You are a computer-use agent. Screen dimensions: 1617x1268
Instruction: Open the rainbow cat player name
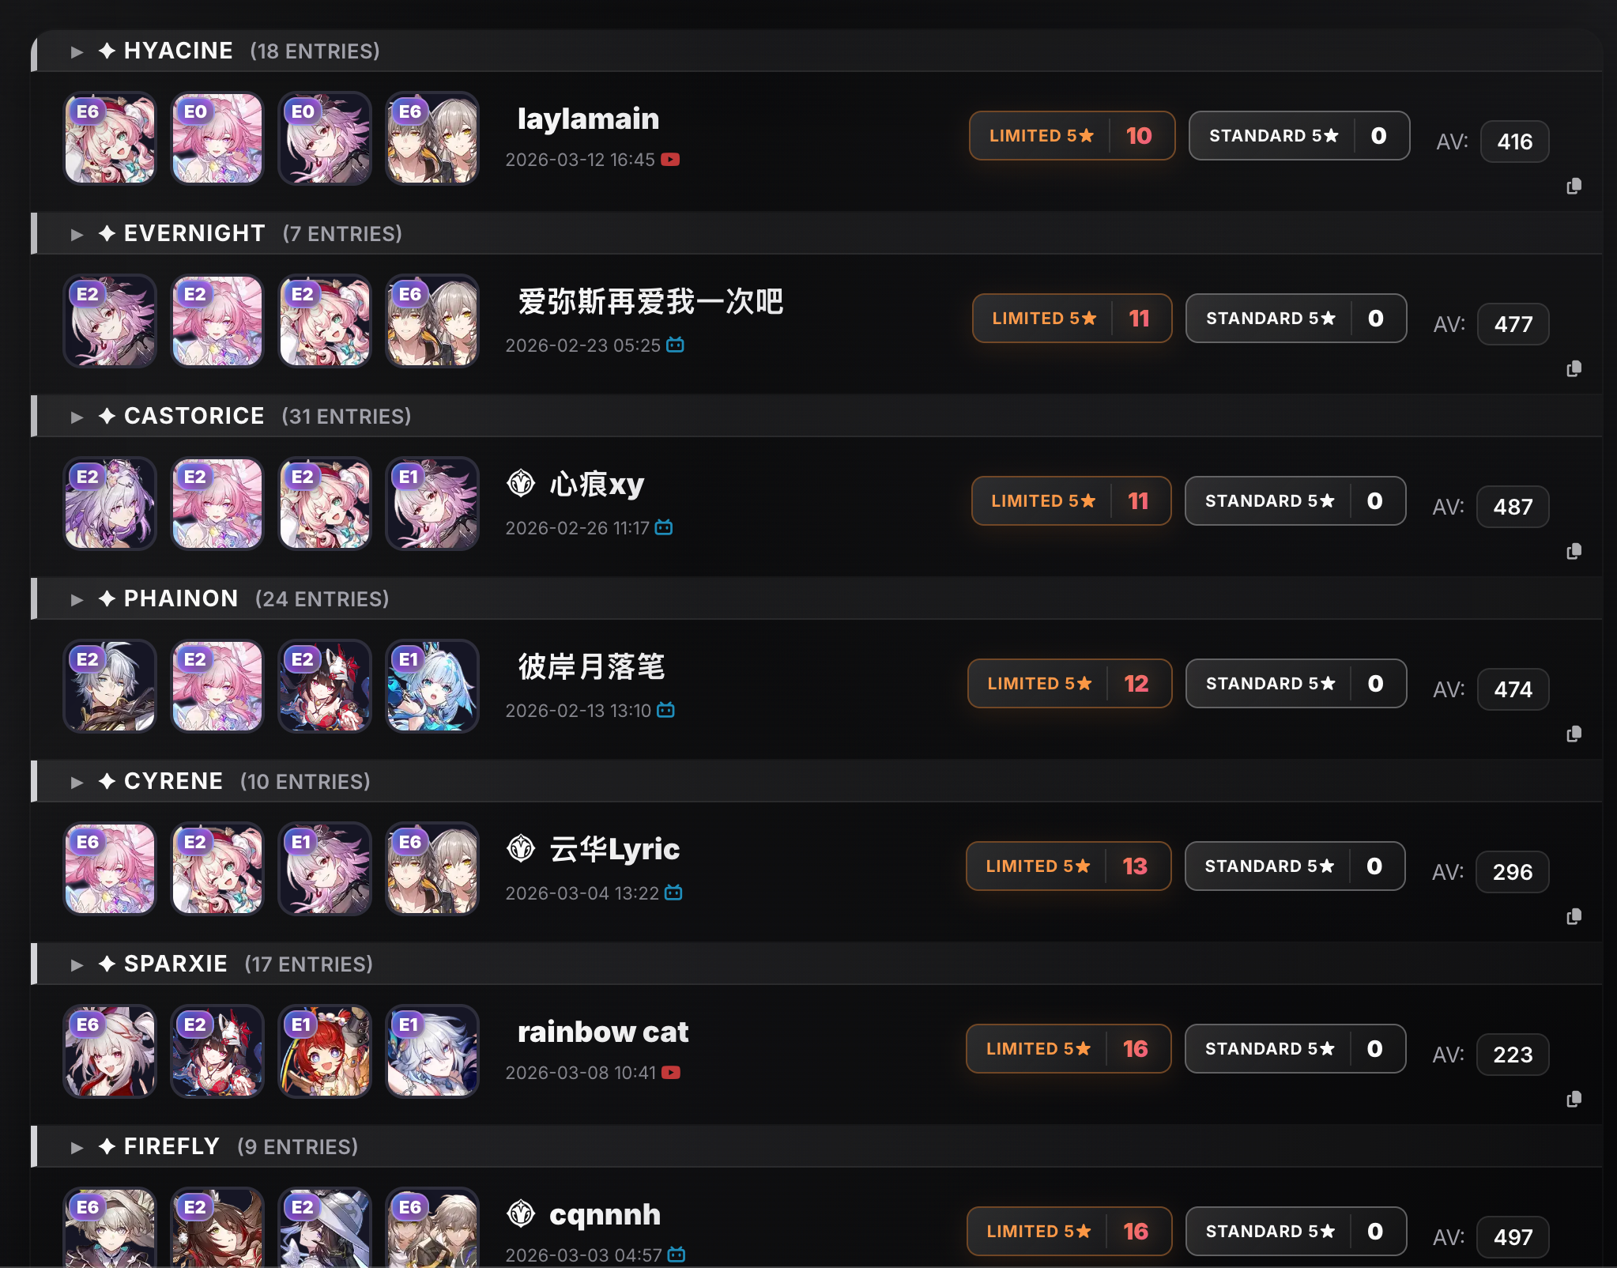[x=603, y=1032]
